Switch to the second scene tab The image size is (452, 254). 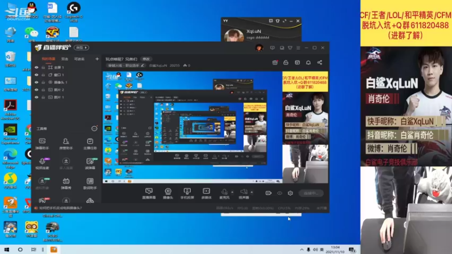click(64, 59)
